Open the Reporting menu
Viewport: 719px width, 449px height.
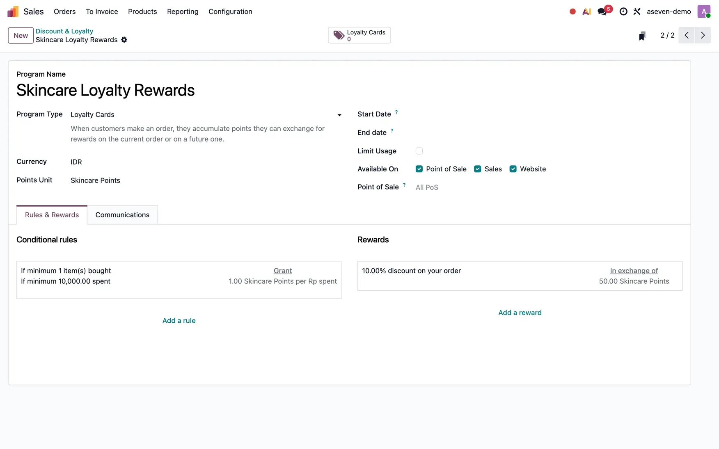pyautogui.click(x=183, y=11)
